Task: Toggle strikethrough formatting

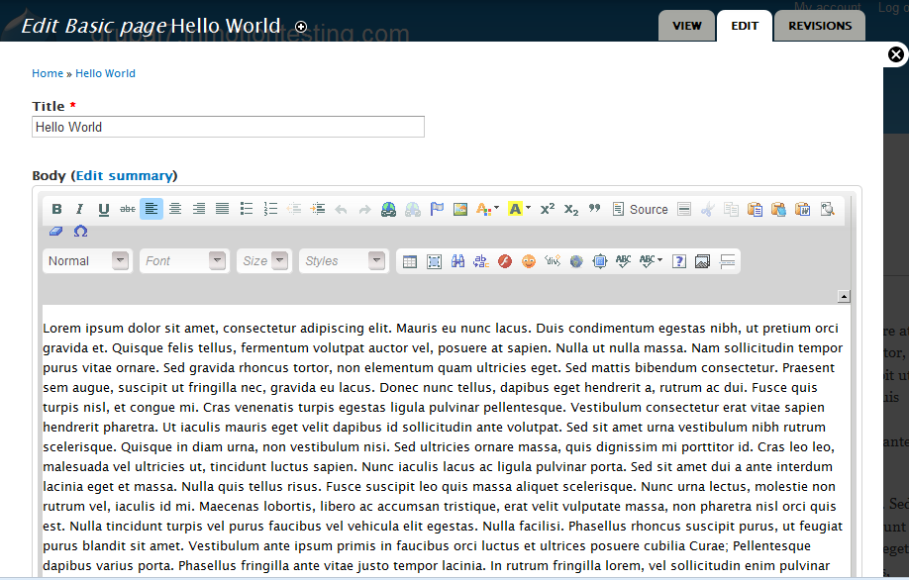Action: tap(128, 209)
